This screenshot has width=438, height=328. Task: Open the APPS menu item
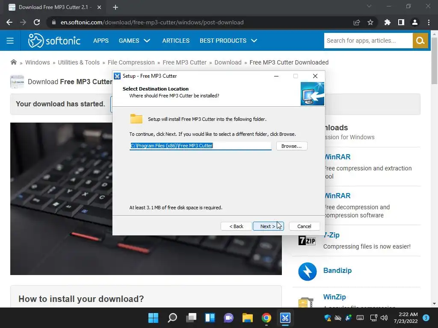pos(101,41)
